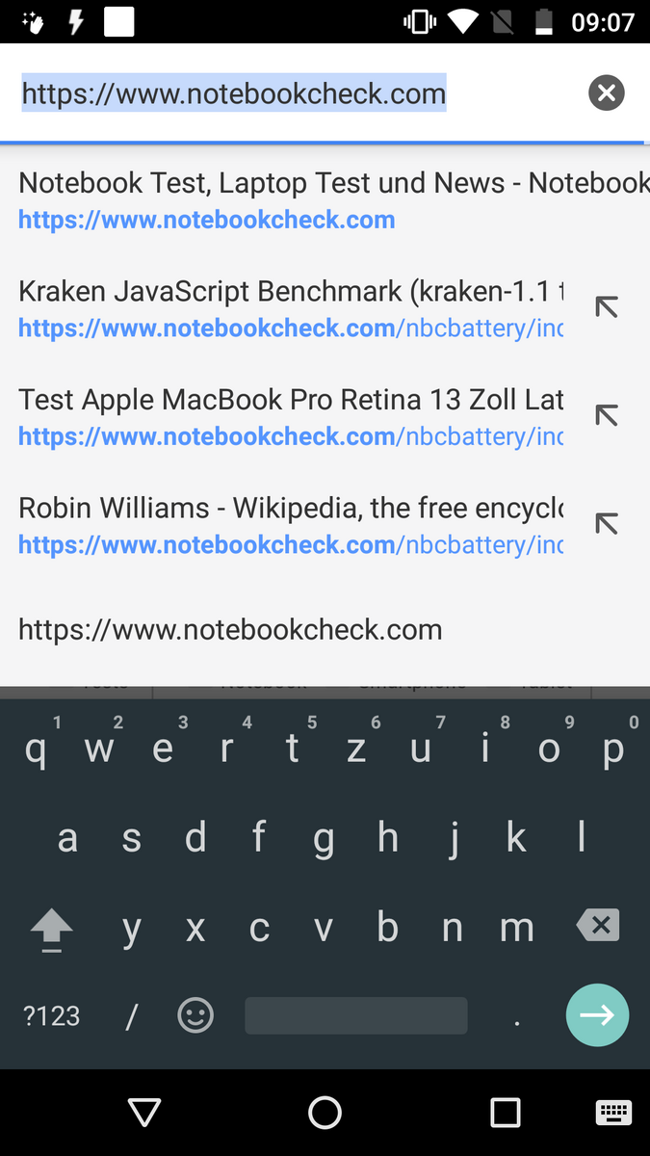Select the Robin Williams - Wikipedia suggestion
This screenshot has width=650, height=1156.
point(289,524)
